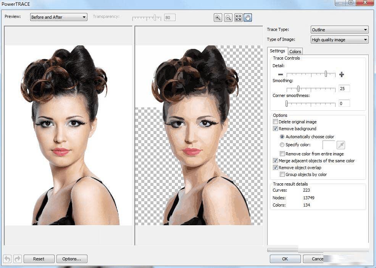Enable Delete original image checkbox

click(276, 122)
